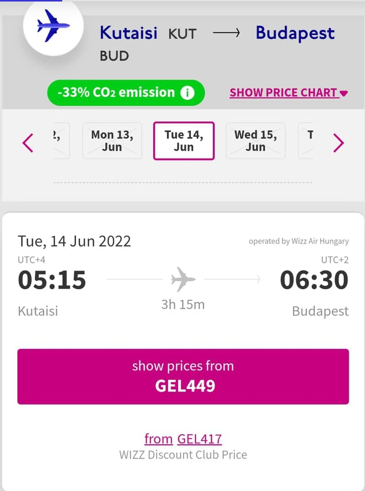The width and height of the screenshot is (365, 491).
Task: Open the from GEL417 discount link
Action: pos(183,439)
